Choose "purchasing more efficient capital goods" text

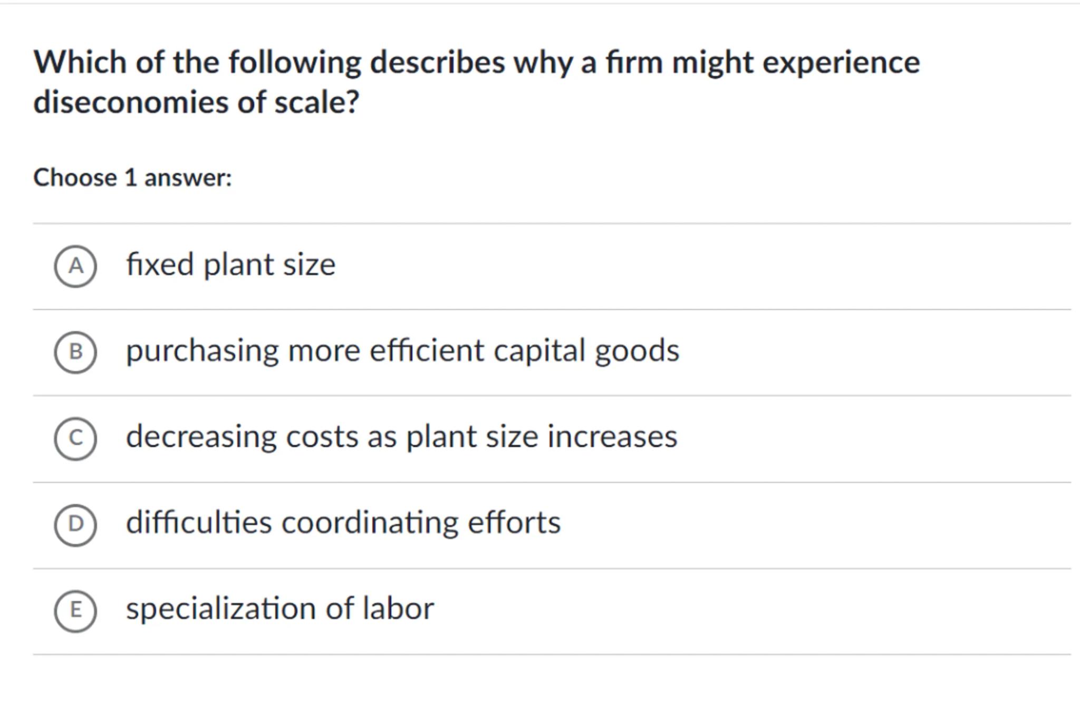pos(402,351)
